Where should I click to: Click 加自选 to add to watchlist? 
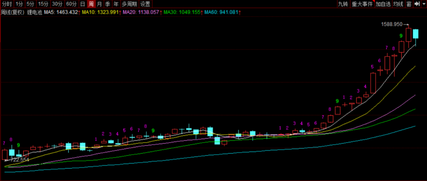tap(383, 4)
